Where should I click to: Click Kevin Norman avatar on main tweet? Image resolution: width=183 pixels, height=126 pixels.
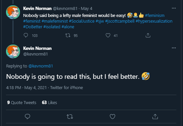point(13,51)
